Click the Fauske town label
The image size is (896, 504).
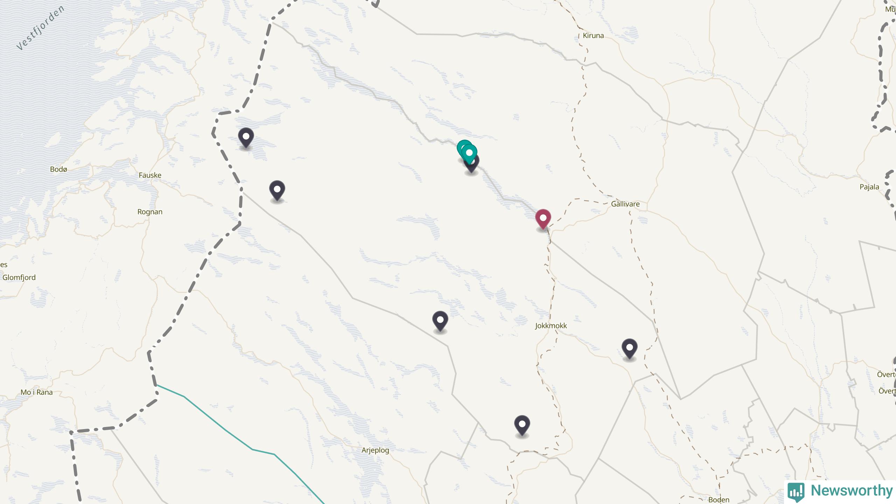[x=150, y=175]
